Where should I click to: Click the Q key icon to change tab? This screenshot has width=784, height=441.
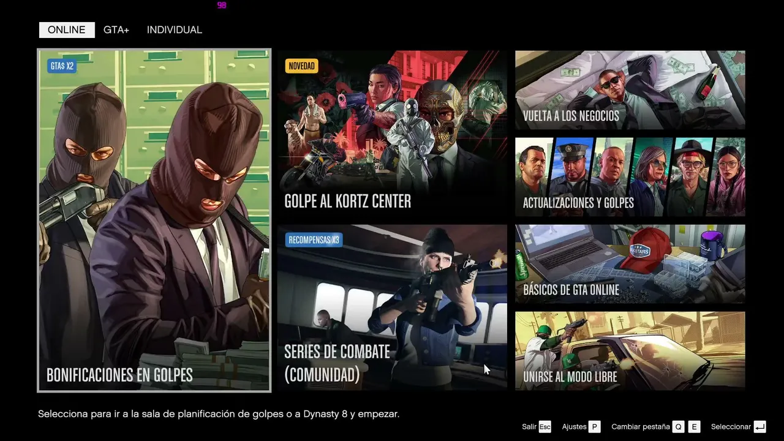click(x=678, y=427)
